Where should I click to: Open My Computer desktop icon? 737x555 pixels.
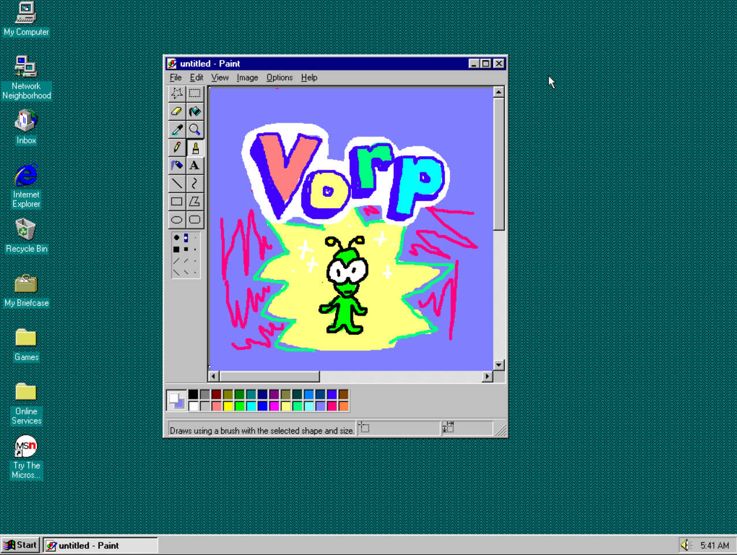pos(26,20)
